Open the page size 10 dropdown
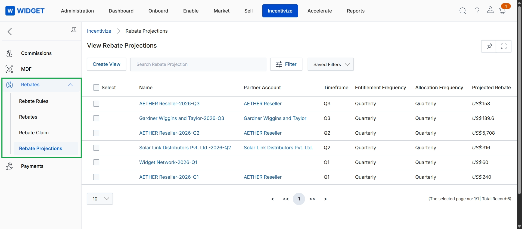The width and height of the screenshot is (522, 229). coord(100,199)
